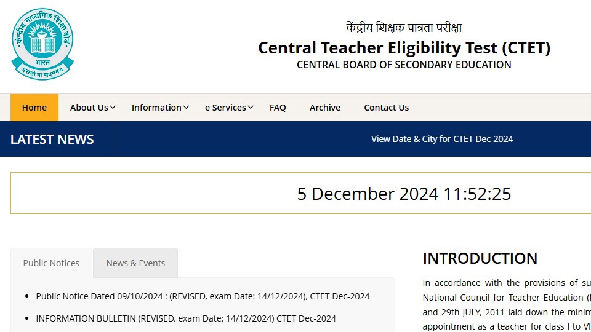Open the Contact Us page

(387, 108)
